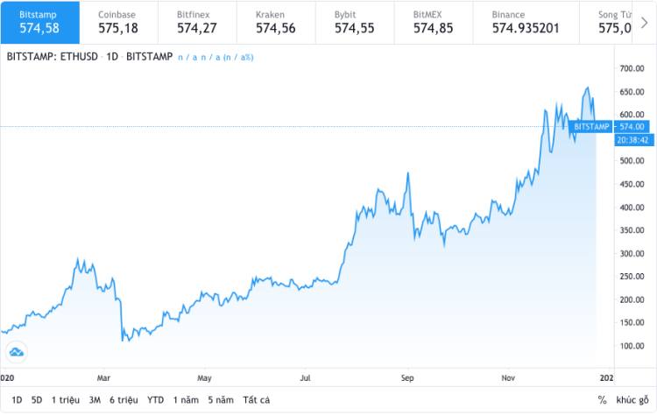Set the chart range to 5D
This screenshot has width=657, height=415.
(37, 399)
